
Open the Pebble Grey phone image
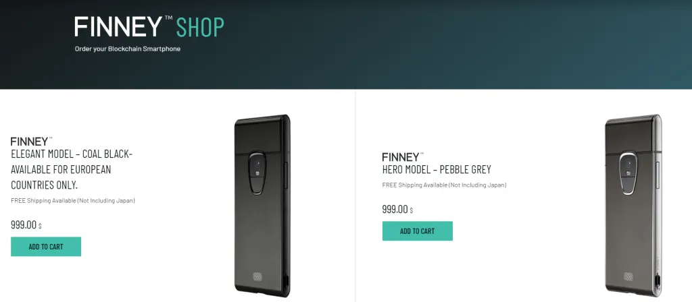(x=633, y=206)
